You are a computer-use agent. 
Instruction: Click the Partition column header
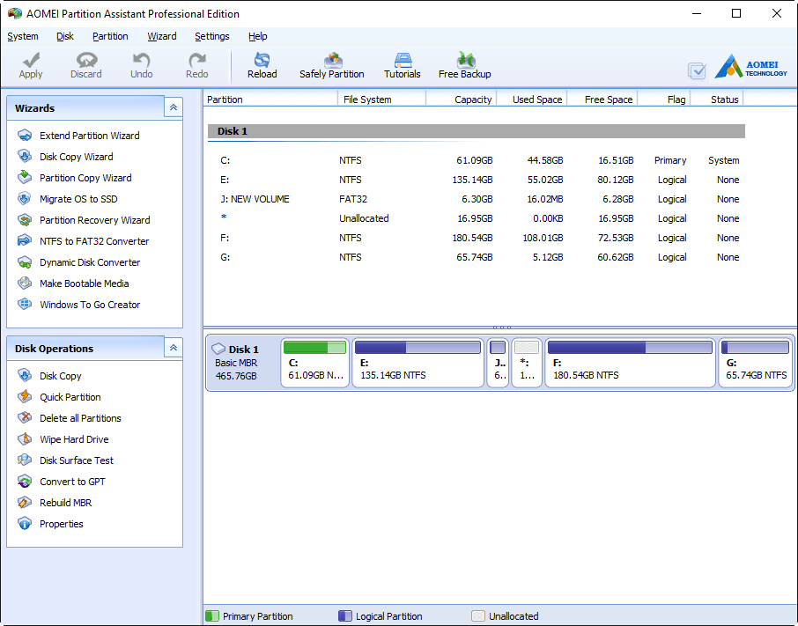(x=270, y=99)
